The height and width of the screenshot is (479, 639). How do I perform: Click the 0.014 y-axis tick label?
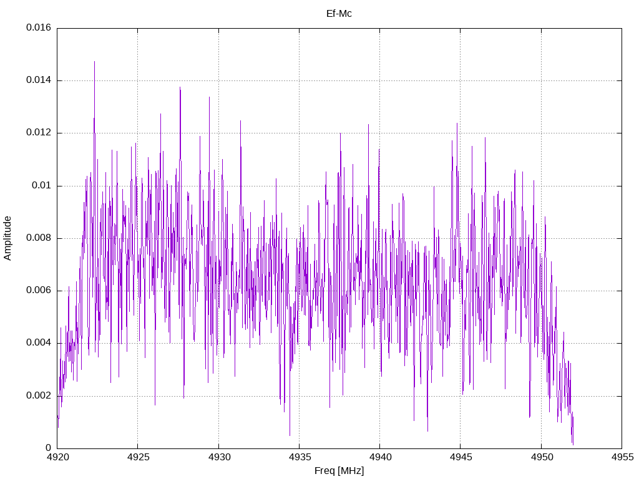tap(39, 80)
